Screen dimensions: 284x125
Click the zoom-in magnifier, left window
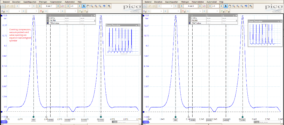point(96,6)
